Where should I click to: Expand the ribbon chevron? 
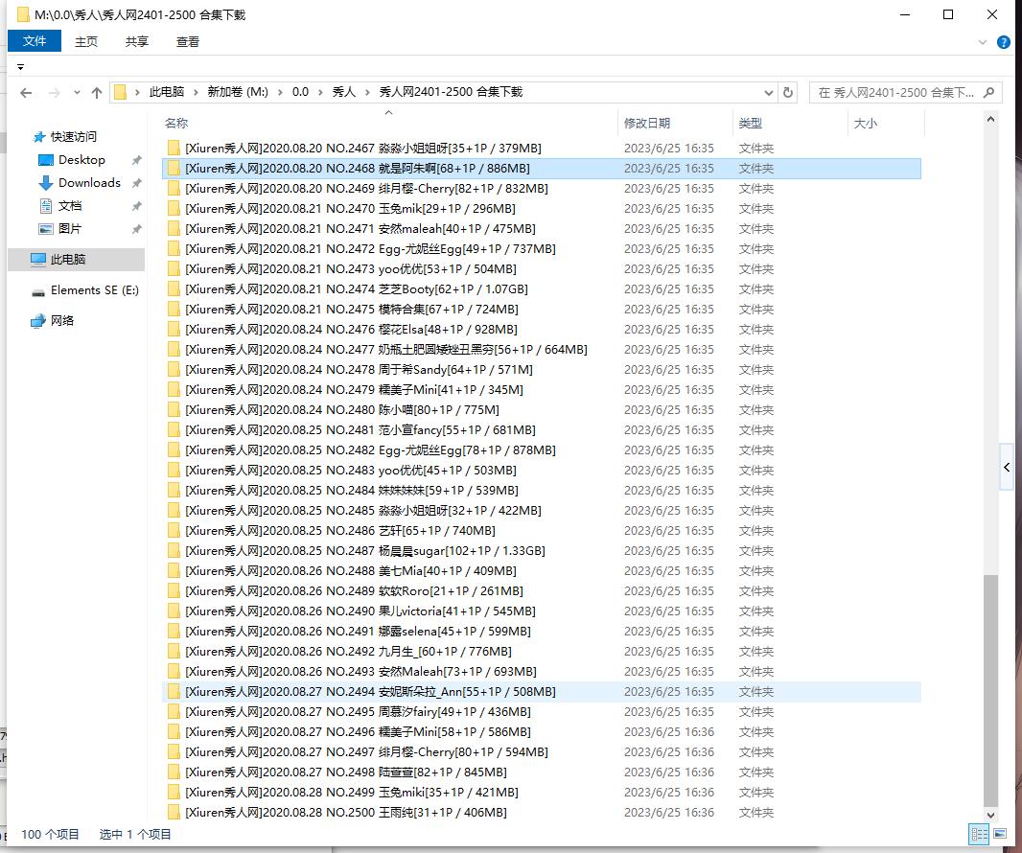983,42
